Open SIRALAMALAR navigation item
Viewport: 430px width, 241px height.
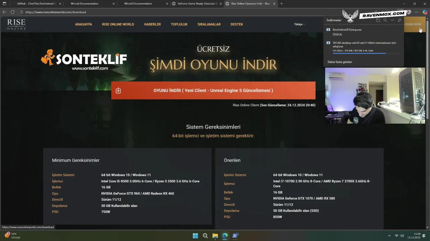click(209, 24)
